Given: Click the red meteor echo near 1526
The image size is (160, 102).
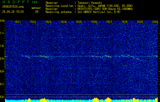Looking at the screenshot, I should click(x=95, y=56).
